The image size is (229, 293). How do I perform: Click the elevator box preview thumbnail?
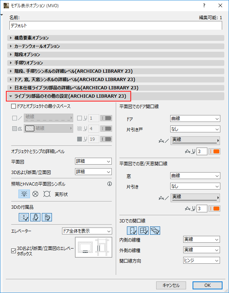click(93, 247)
